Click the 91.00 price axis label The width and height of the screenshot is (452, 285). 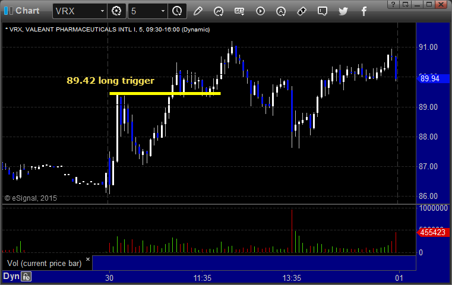click(428, 47)
